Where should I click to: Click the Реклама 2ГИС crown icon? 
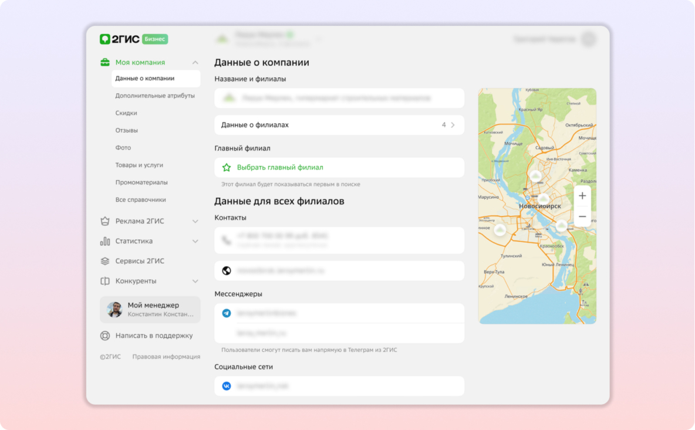105,221
